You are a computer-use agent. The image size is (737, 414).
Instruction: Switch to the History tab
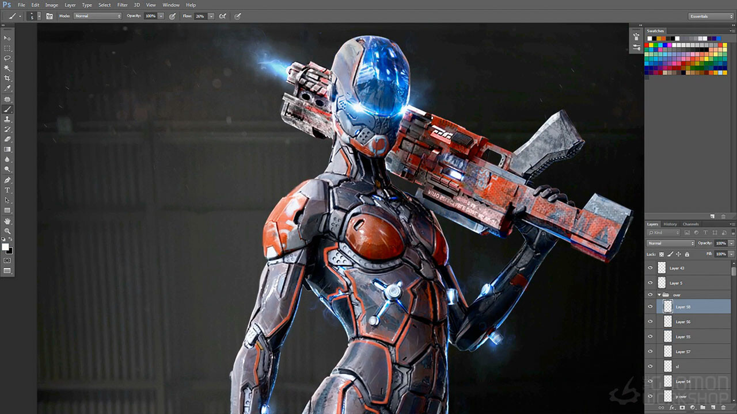670,224
